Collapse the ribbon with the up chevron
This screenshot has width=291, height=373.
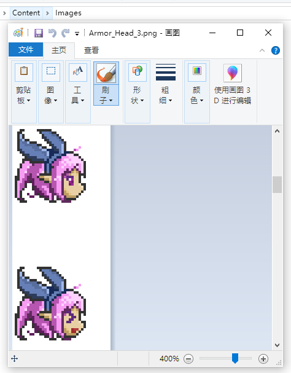click(262, 50)
